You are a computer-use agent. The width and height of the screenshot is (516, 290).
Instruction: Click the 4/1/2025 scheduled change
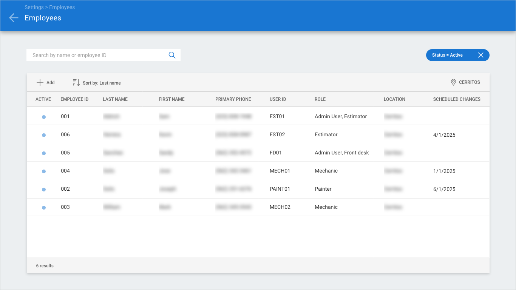(x=444, y=135)
